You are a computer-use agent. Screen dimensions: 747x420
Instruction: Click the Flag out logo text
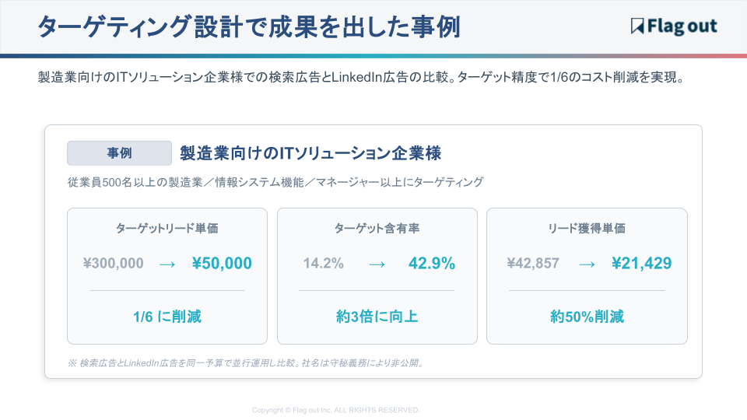pos(682,26)
